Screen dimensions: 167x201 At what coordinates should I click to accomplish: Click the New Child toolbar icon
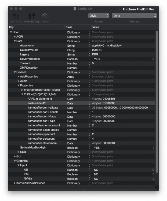click(16, 16)
